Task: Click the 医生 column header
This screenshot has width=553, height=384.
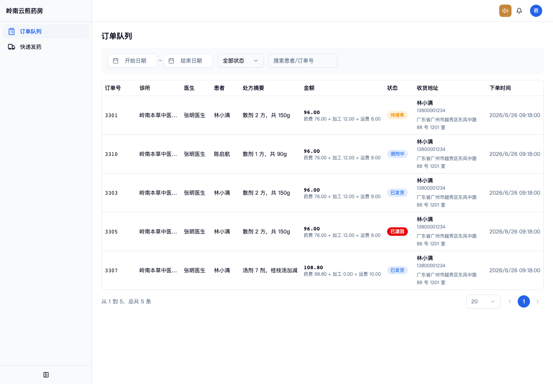Action: click(x=189, y=88)
